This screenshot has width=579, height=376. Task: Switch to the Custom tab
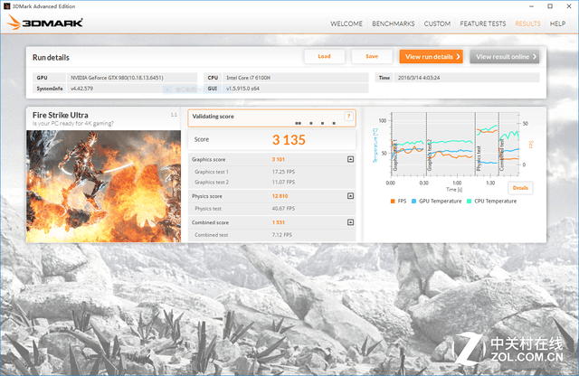point(437,23)
